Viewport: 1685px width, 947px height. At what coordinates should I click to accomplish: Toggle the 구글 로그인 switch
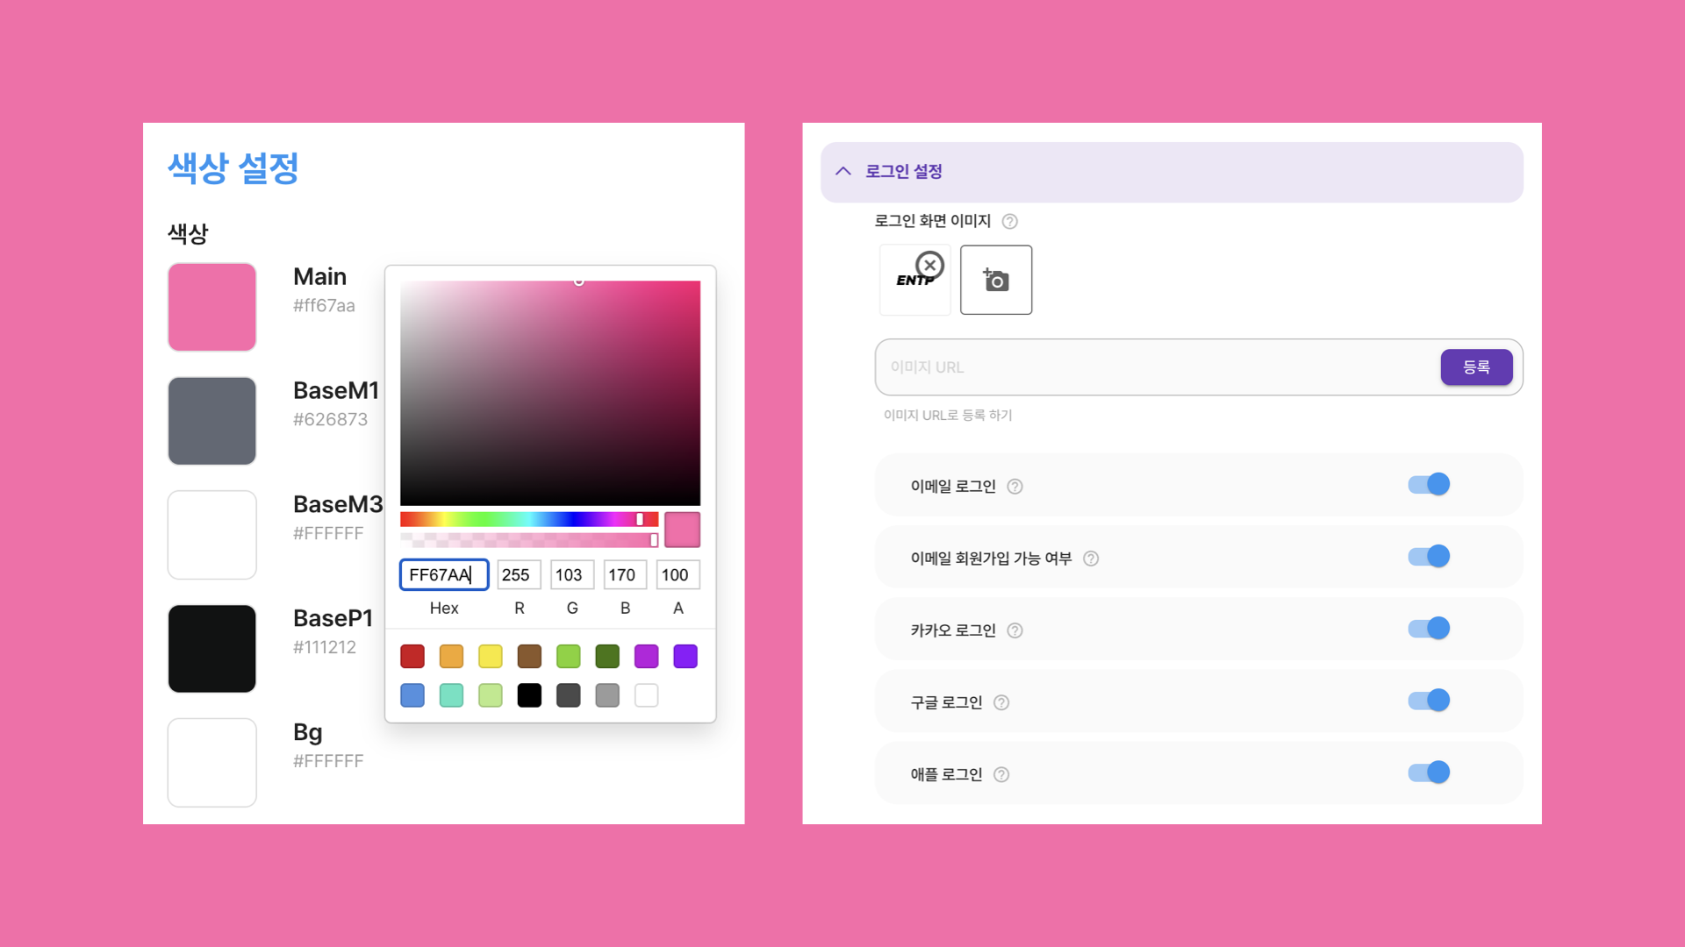pos(1429,700)
